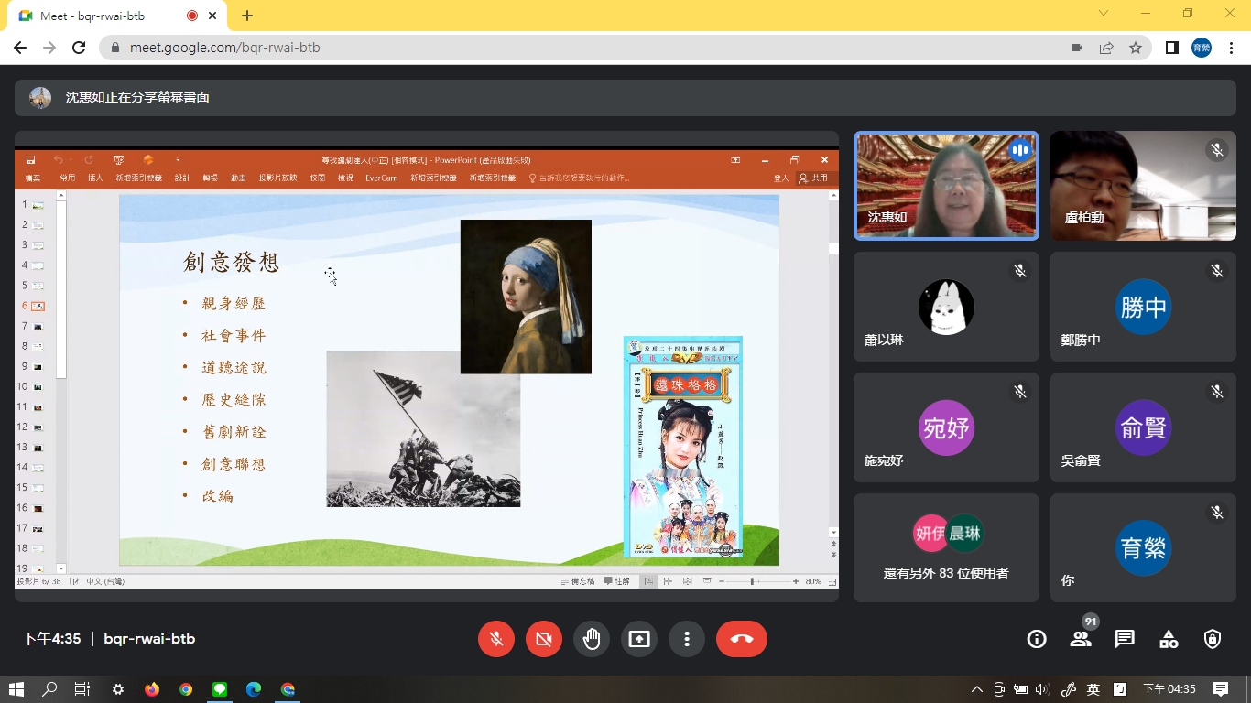The height and width of the screenshot is (703, 1251).
Task: Select Slide Sorter view icon
Action: click(668, 581)
